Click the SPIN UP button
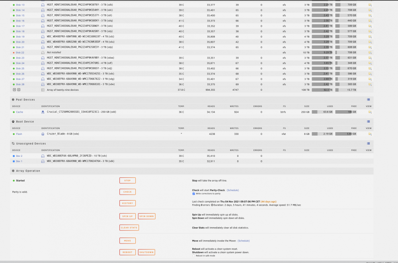This screenshot has width=398, height=263. coord(127,216)
